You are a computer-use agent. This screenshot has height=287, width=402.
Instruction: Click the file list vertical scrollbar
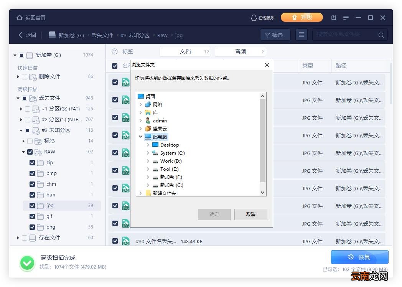coord(391,83)
